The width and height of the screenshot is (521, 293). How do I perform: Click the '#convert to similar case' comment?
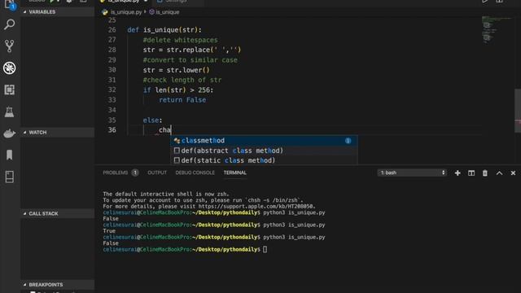(190, 60)
